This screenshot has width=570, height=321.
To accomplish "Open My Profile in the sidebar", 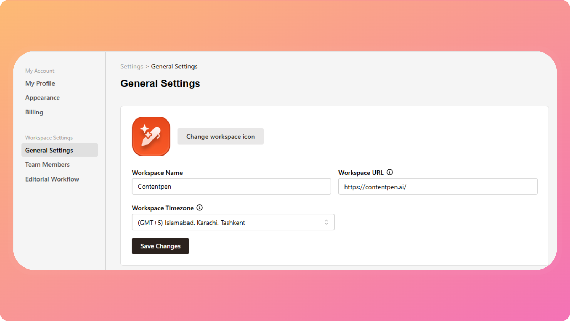I will [x=40, y=83].
